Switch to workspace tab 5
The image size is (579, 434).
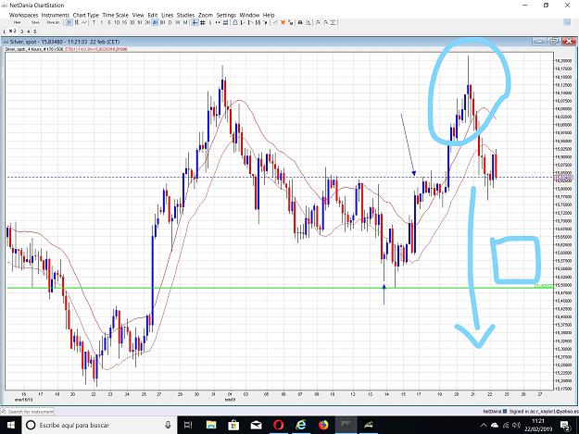pyautogui.click(x=35, y=31)
